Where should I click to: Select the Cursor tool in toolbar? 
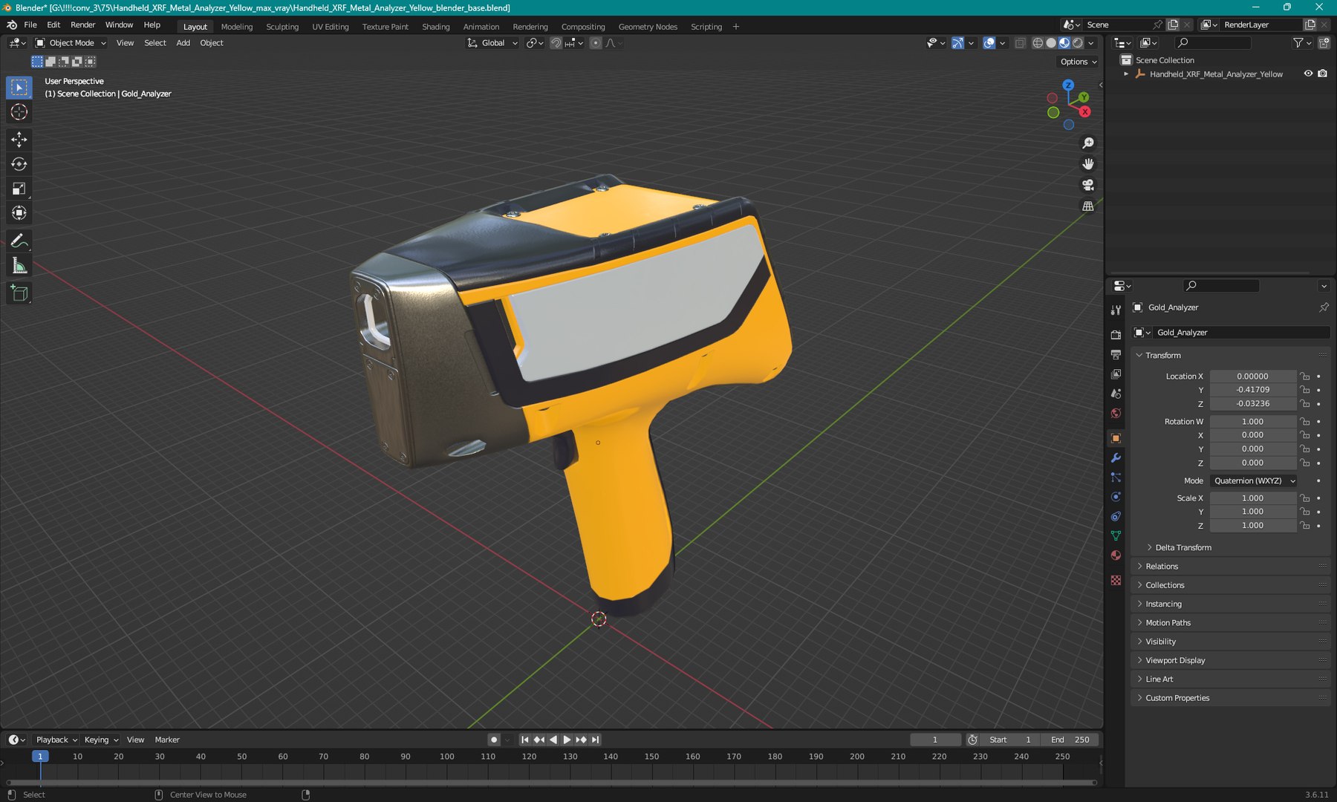click(19, 112)
